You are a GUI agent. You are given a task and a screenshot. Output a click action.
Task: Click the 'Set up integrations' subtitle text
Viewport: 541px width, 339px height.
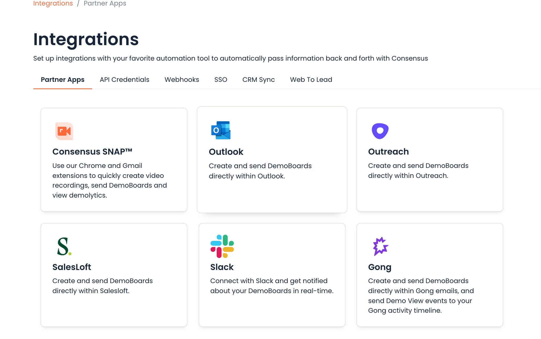[x=230, y=58]
